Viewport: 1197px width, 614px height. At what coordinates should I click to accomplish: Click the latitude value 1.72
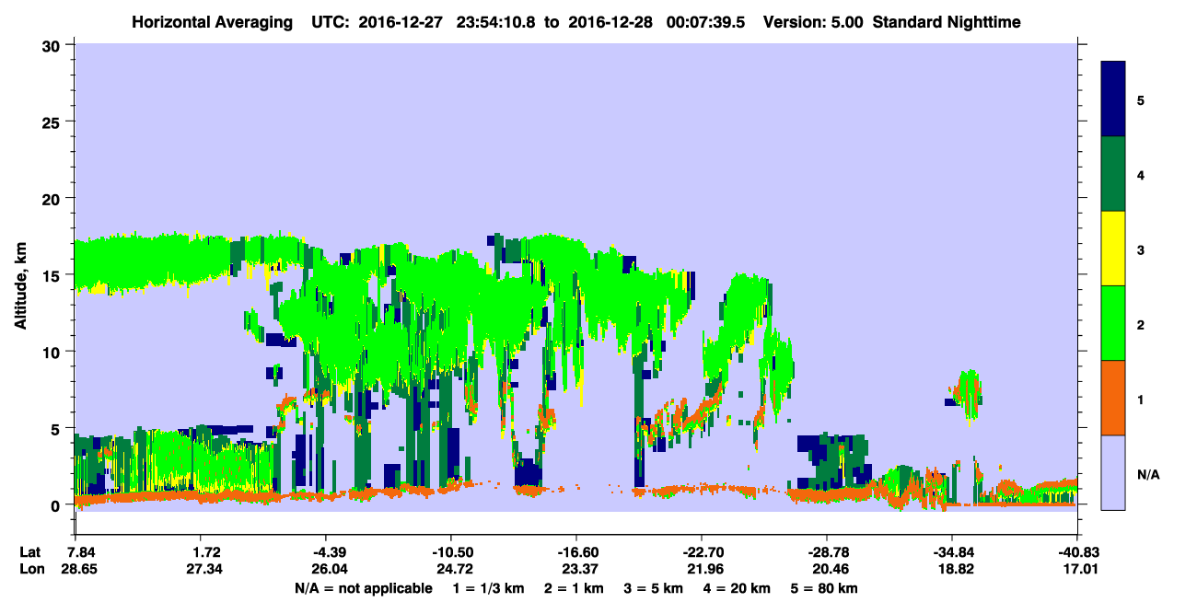205,552
